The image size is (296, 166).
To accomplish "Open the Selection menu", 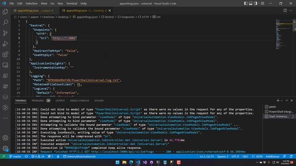I will point(31,3).
